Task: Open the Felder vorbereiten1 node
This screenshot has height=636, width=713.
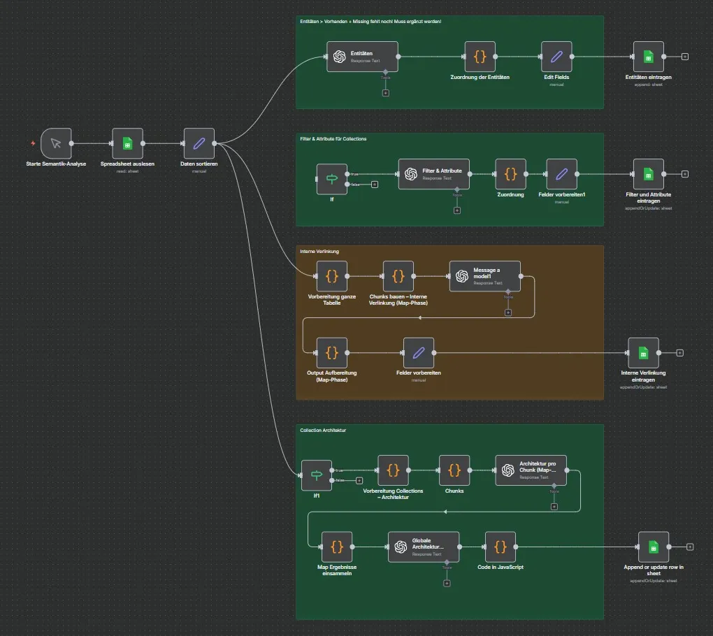Action: tap(561, 174)
